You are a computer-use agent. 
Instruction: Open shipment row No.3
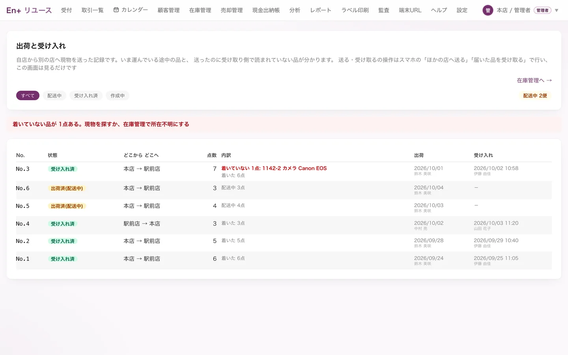pos(284,172)
